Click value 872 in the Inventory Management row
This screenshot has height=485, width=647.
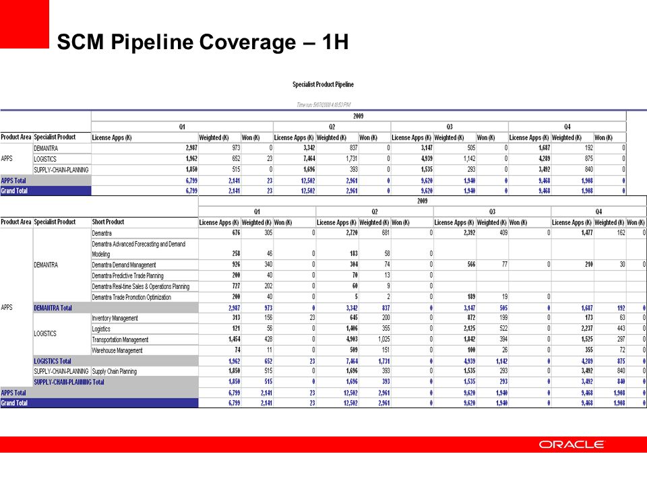471,317
